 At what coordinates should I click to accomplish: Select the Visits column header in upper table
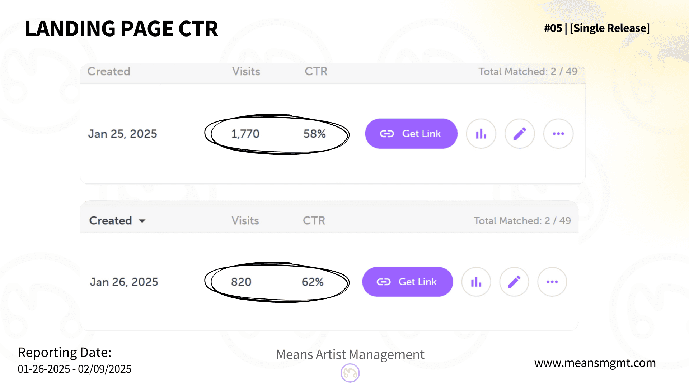point(246,71)
